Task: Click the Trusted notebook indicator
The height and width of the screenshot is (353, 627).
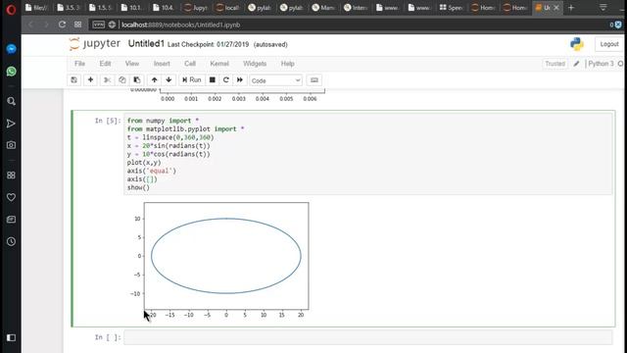Action: click(x=555, y=64)
